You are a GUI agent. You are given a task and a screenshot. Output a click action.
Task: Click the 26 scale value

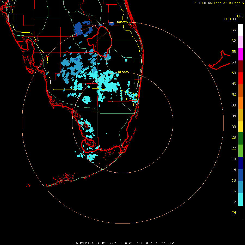234,137
